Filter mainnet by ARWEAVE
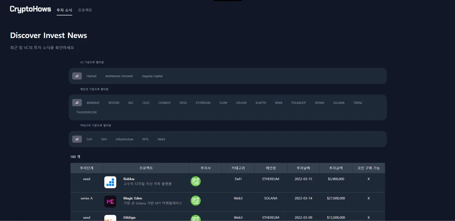This screenshot has height=221, width=455. coord(93,103)
